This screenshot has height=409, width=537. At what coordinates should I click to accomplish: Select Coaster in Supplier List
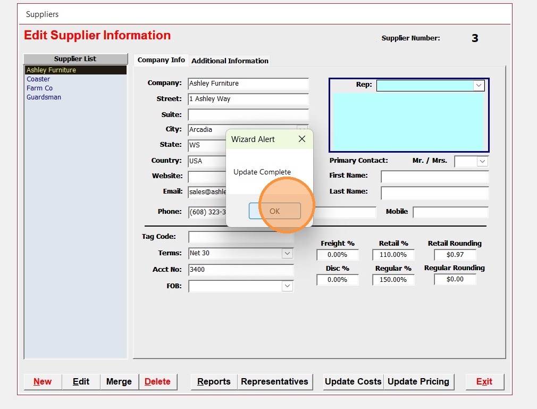tap(38, 79)
